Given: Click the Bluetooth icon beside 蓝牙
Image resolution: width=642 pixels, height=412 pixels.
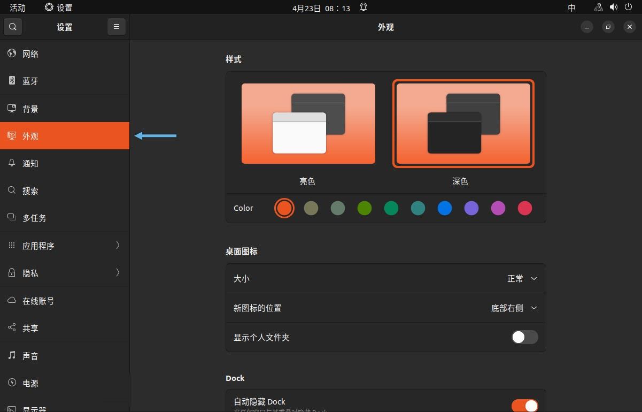Looking at the screenshot, I should (12, 81).
